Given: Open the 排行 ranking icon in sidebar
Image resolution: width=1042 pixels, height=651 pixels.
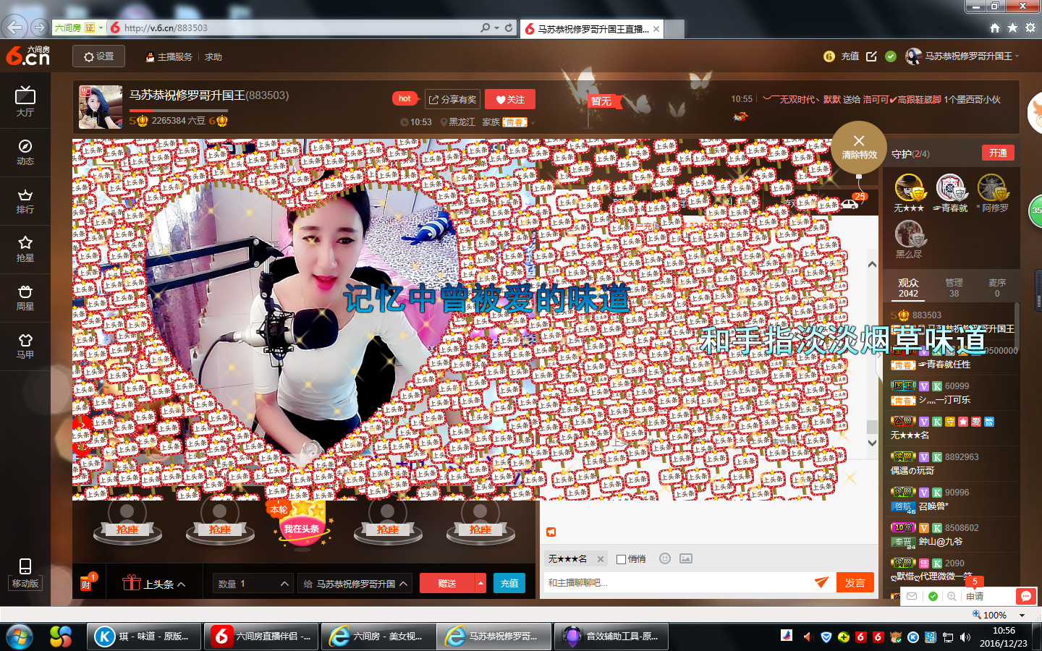Looking at the screenshot, I should (25, 201).
